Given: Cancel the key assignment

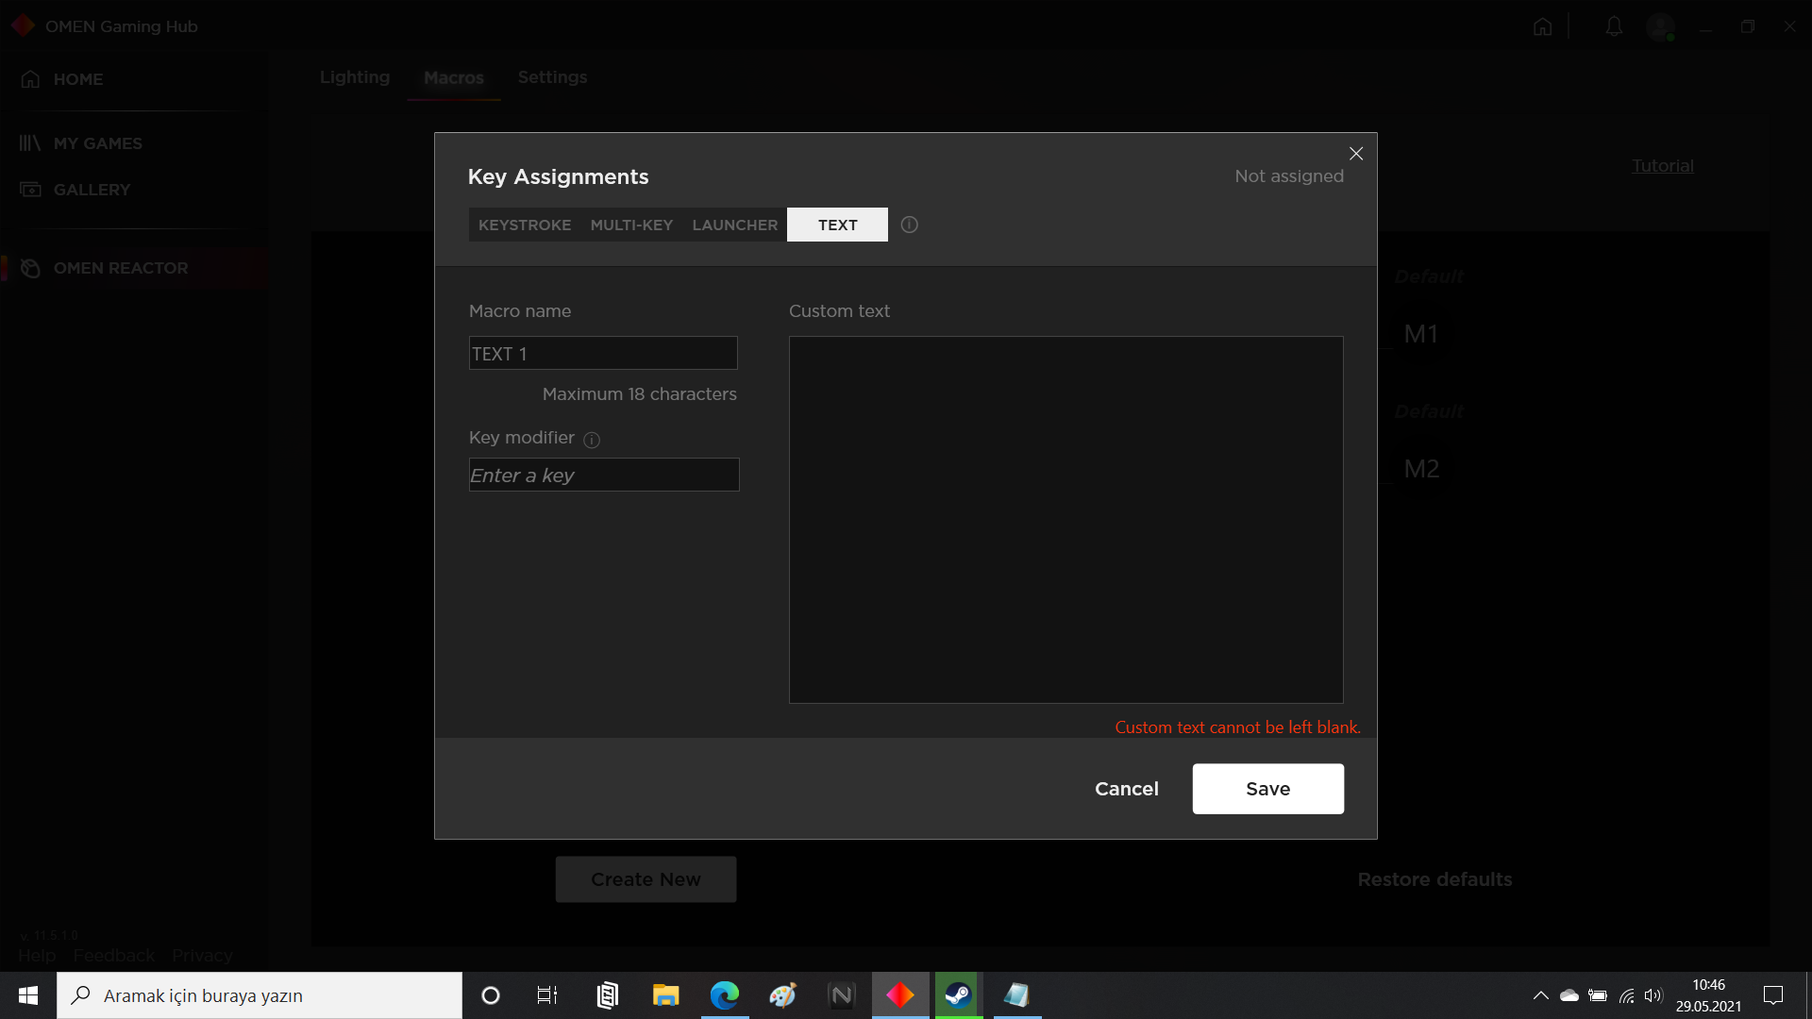Looking at the screenshot, I should coord(1126,789).
